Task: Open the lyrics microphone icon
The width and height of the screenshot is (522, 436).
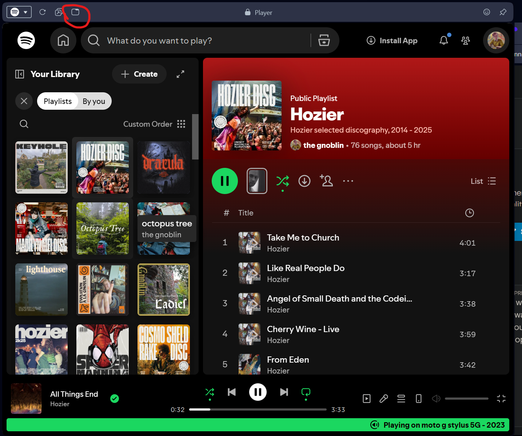Action: pos(384,399)
